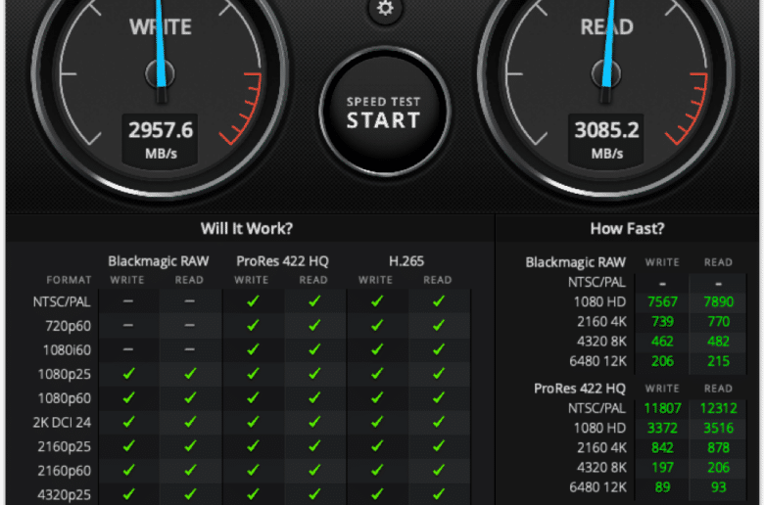The width and height of the screenshot is (764, 505).
Task: Click ProRes NTSC/PAL write value 11807
Action: point(662,408)
